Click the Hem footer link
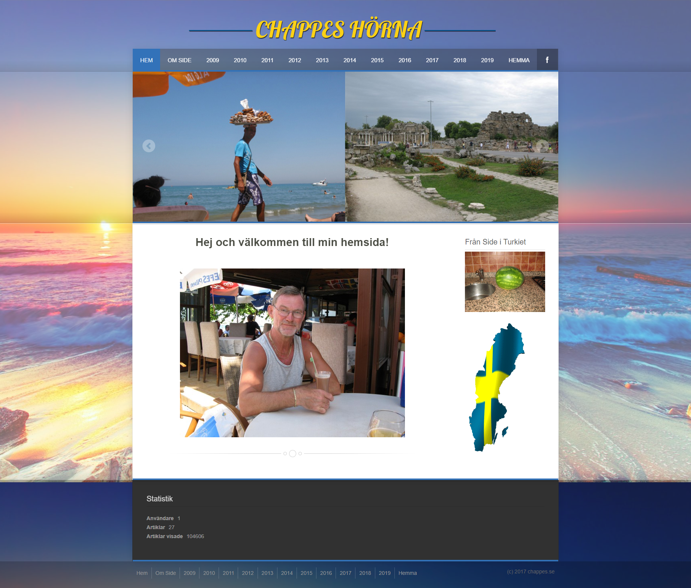691x588 pixels. pos(142,573)
